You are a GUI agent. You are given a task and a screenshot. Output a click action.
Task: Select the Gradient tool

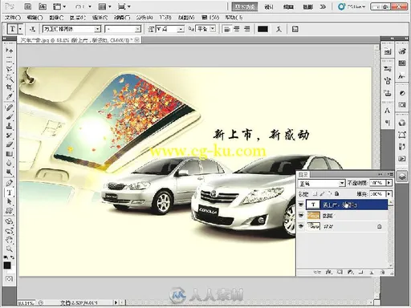coord(10,154)
